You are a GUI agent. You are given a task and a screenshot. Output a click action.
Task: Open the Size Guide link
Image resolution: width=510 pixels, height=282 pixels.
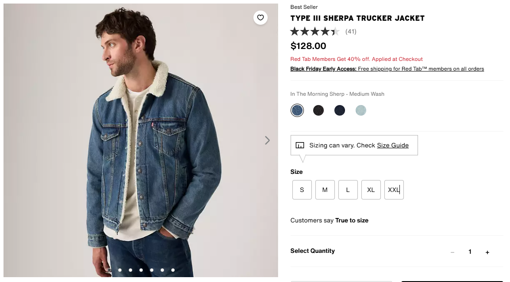393,145
